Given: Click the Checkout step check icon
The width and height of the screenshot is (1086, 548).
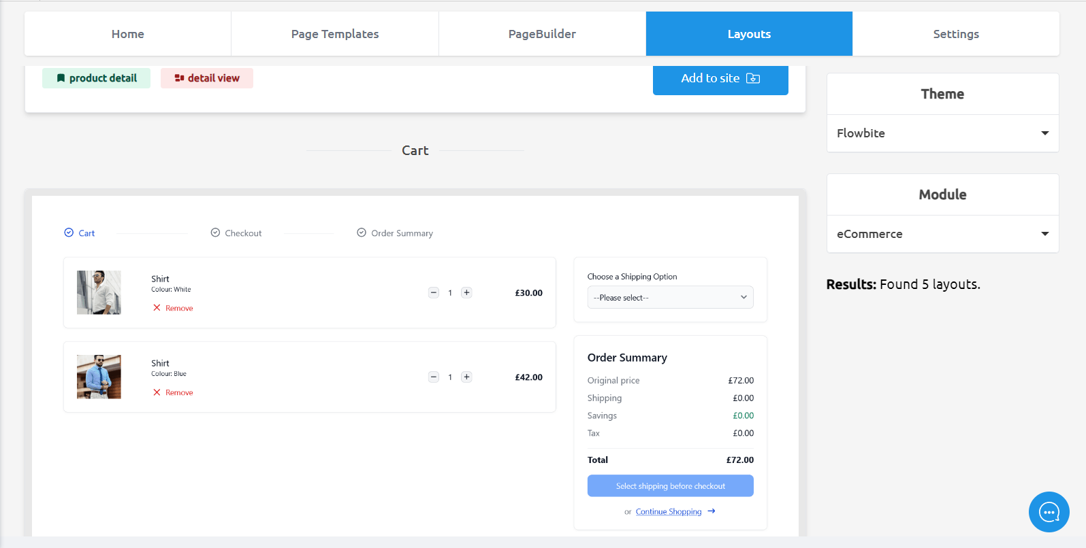Looking at the screenshot, I should 215,233.
